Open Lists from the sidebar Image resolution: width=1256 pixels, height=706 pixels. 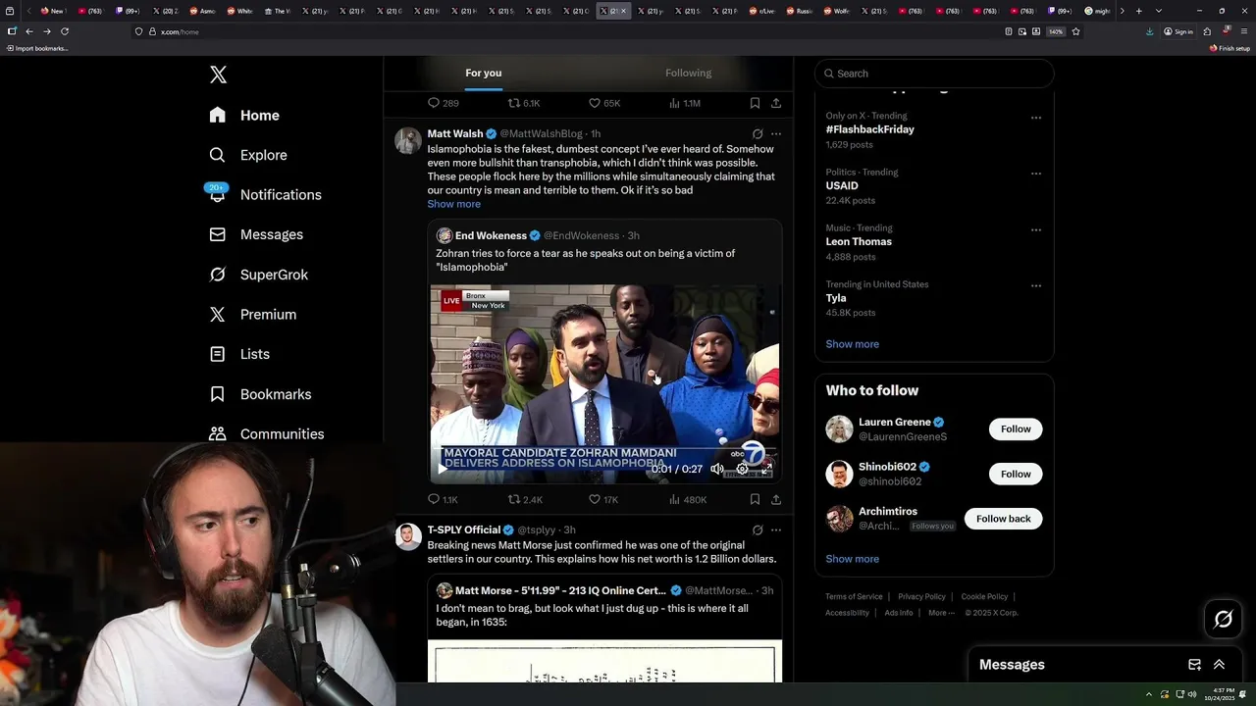239,354
